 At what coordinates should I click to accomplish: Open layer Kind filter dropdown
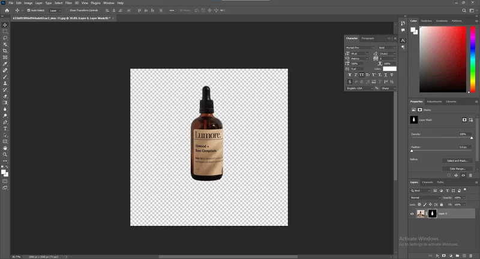tap(421, 191)
